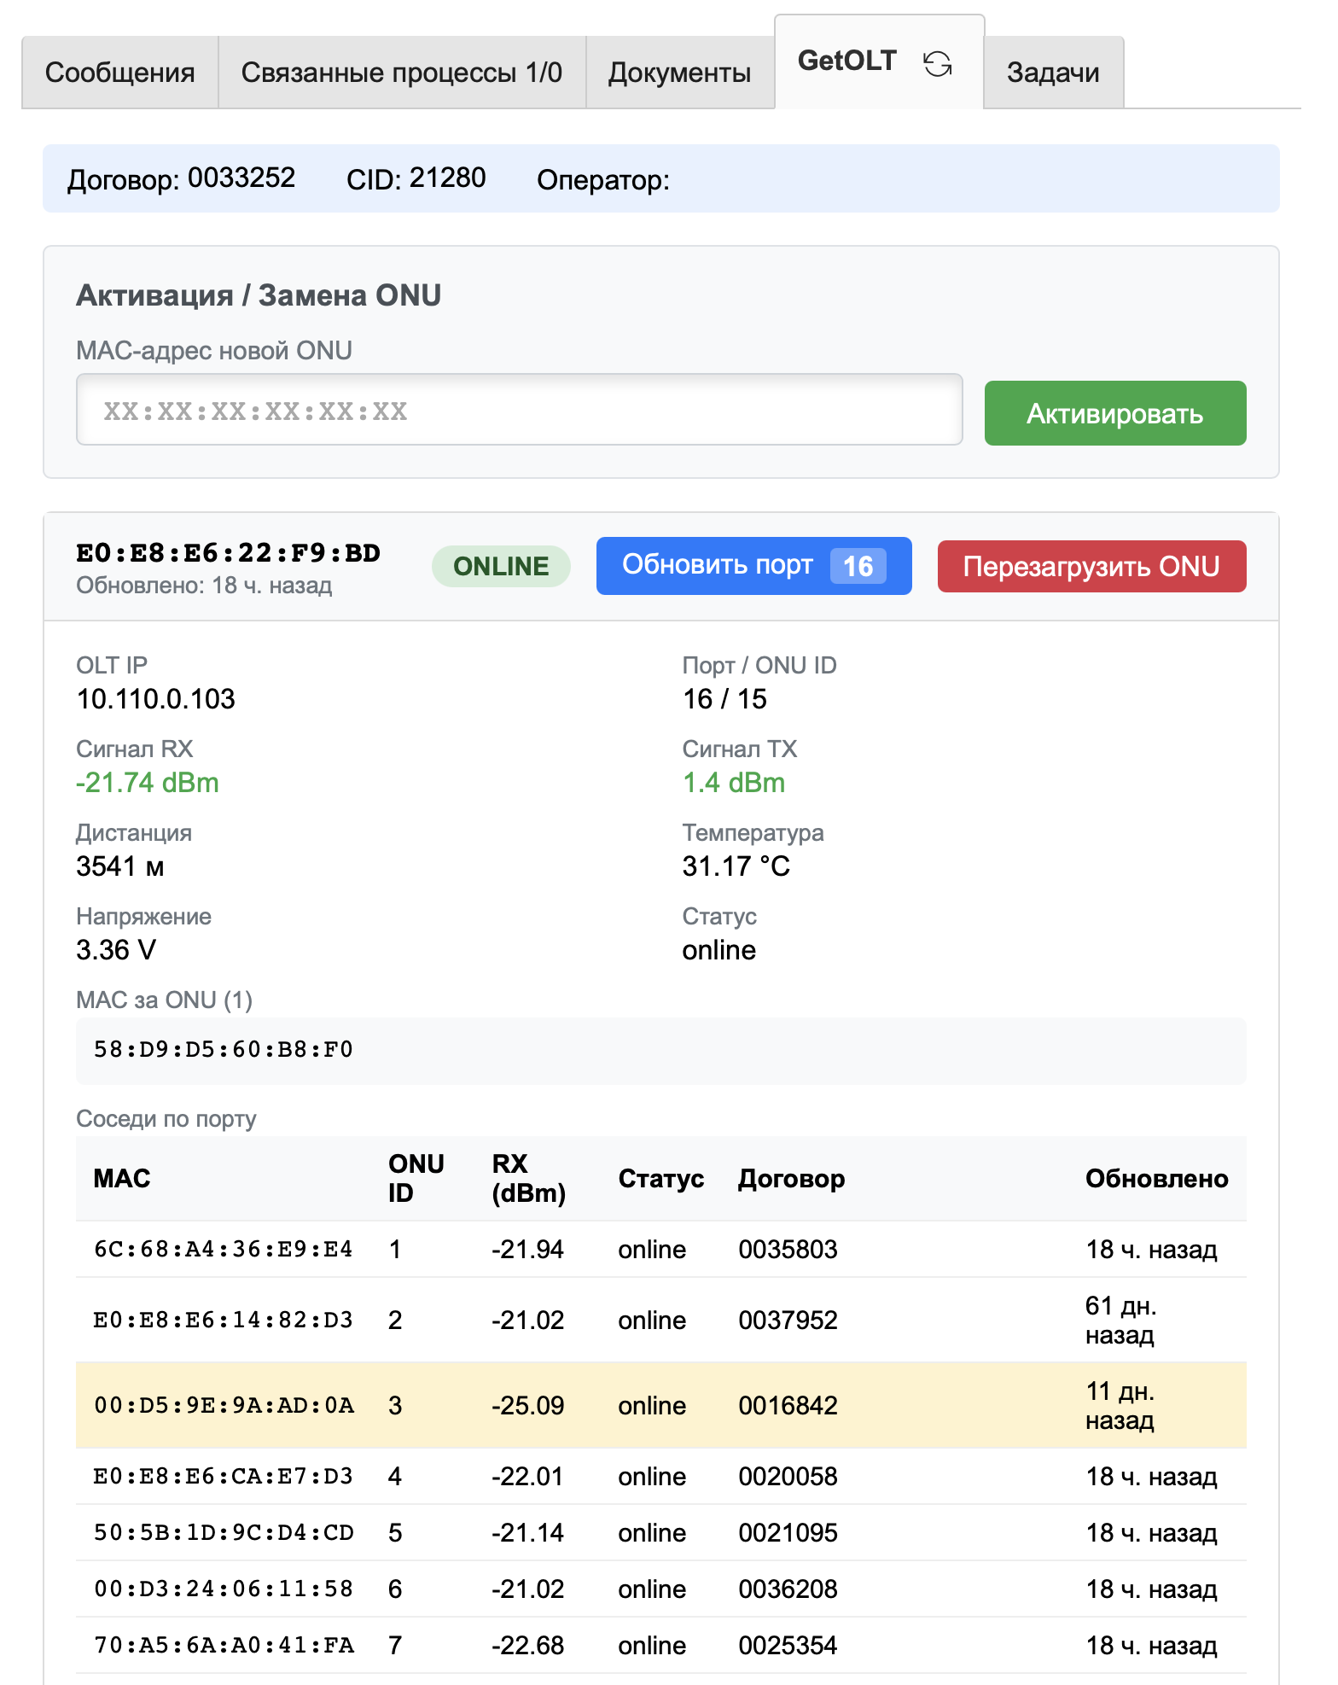Click the Обновить порт button
Viewport: 1338px width, 1685px height.
pyautogui.click(x=717, y=565)
